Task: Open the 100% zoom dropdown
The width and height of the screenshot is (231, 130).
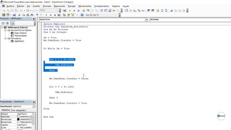Action: [57, 10]
